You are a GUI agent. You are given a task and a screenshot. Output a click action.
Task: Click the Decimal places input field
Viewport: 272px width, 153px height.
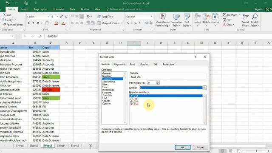152,83
